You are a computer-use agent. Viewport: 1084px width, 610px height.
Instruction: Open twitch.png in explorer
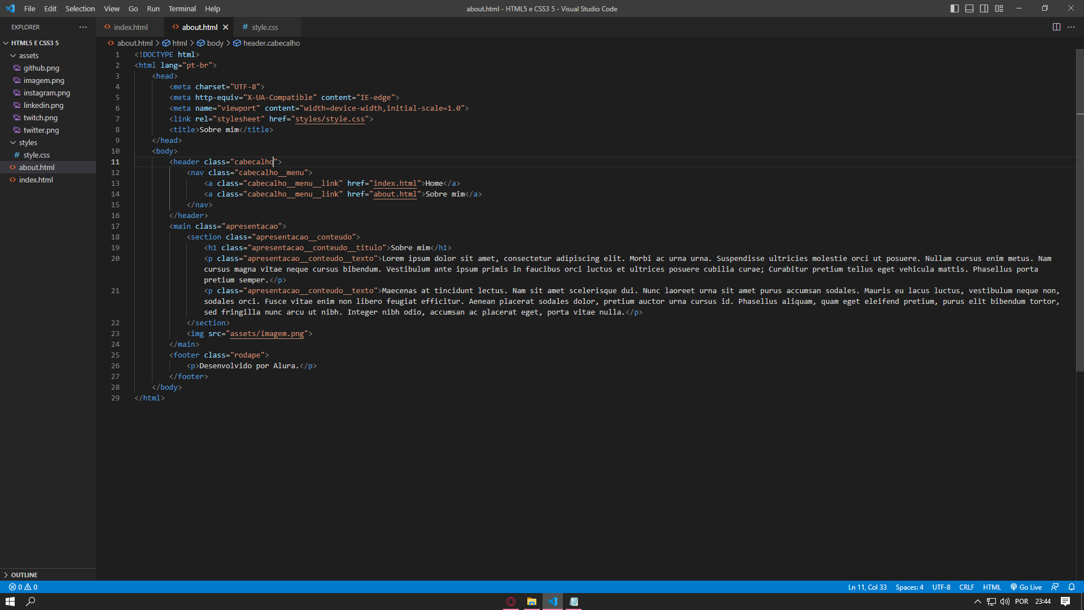48,117
